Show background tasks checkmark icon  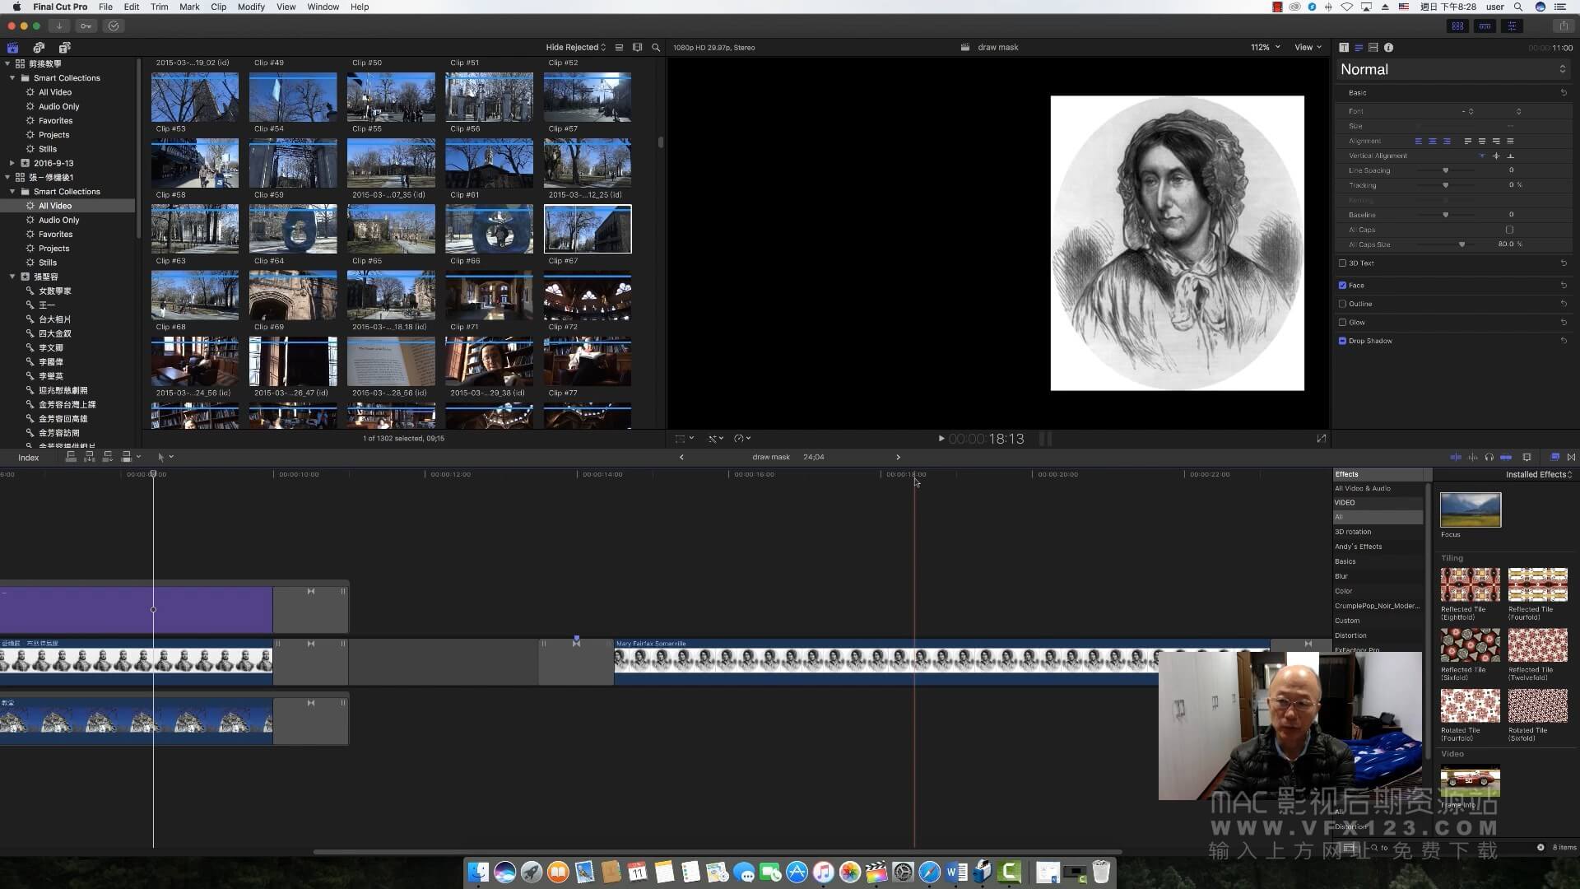coord(114,26)
